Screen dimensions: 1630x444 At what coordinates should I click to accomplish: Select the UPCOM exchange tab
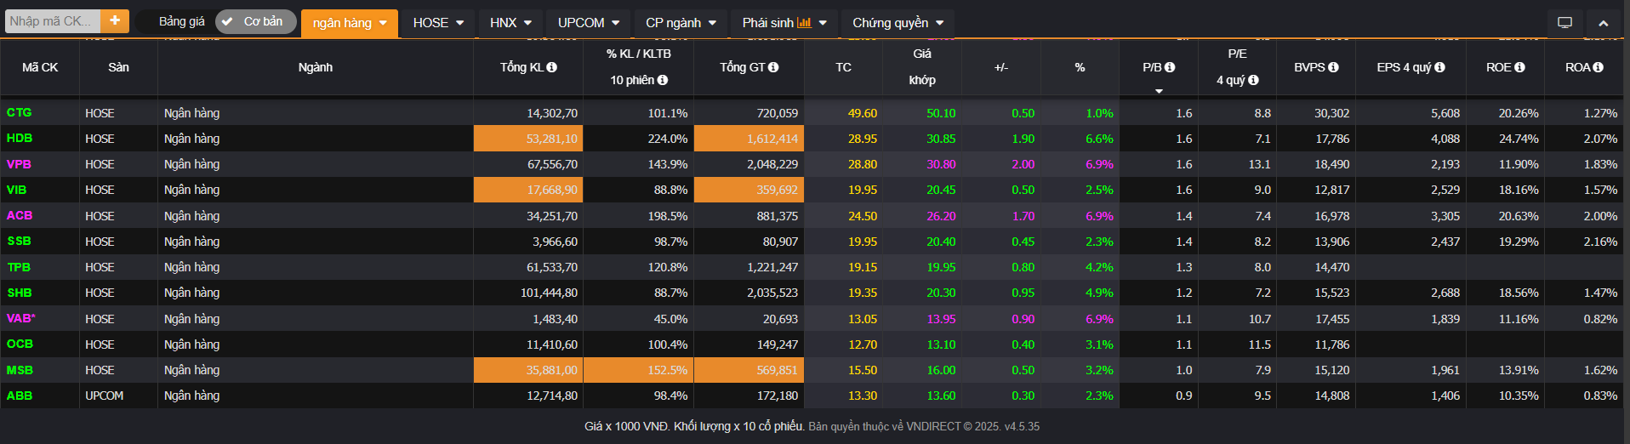tap(588, 23)
